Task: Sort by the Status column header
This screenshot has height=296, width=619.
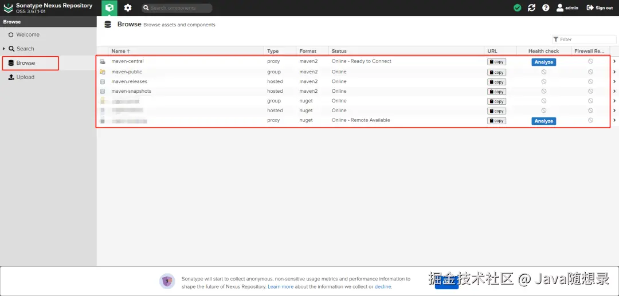Action: pyautogui.click(x=406, y=51)
